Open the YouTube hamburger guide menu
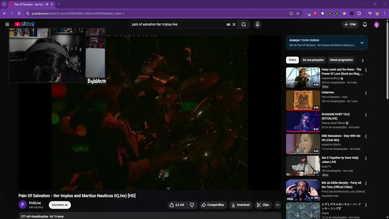Viewport: 389px width, 219px height. pos(7,24)
